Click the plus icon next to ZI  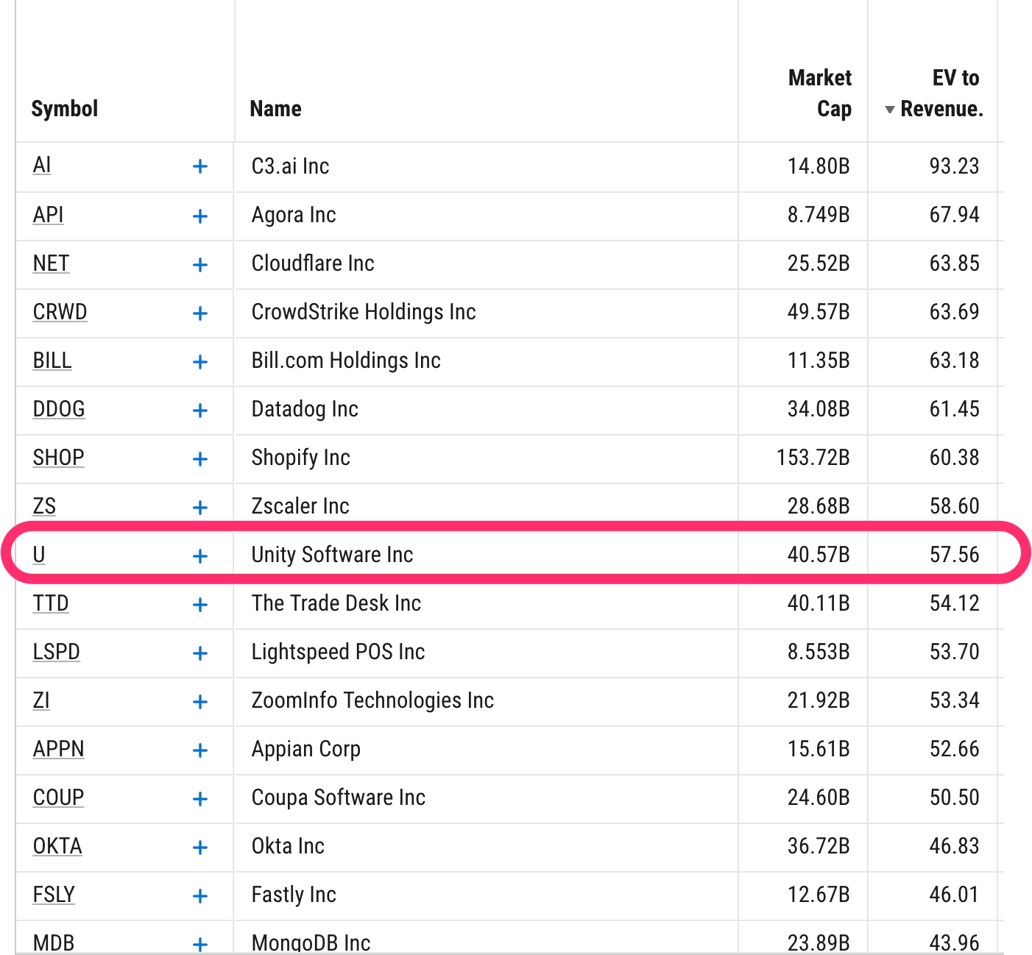199,702
